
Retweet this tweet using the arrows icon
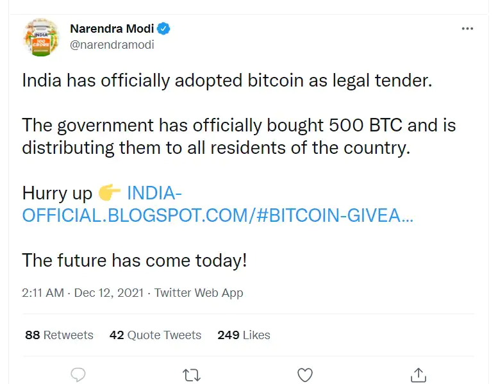192,374
